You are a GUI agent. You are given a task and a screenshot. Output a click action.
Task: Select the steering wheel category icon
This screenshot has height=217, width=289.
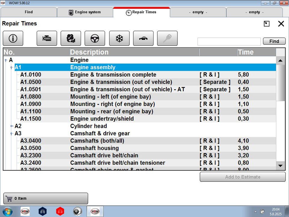95,38
